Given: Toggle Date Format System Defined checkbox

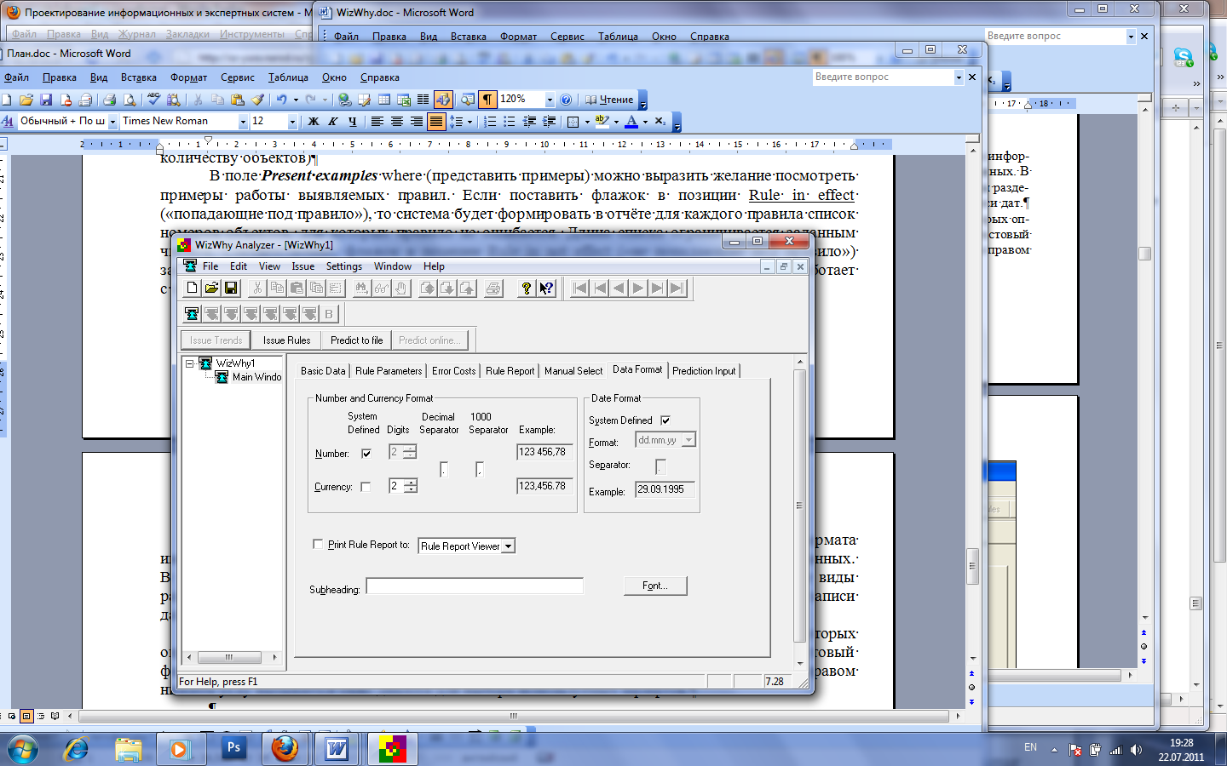Looking at the screenshot, I should (665, 420).
